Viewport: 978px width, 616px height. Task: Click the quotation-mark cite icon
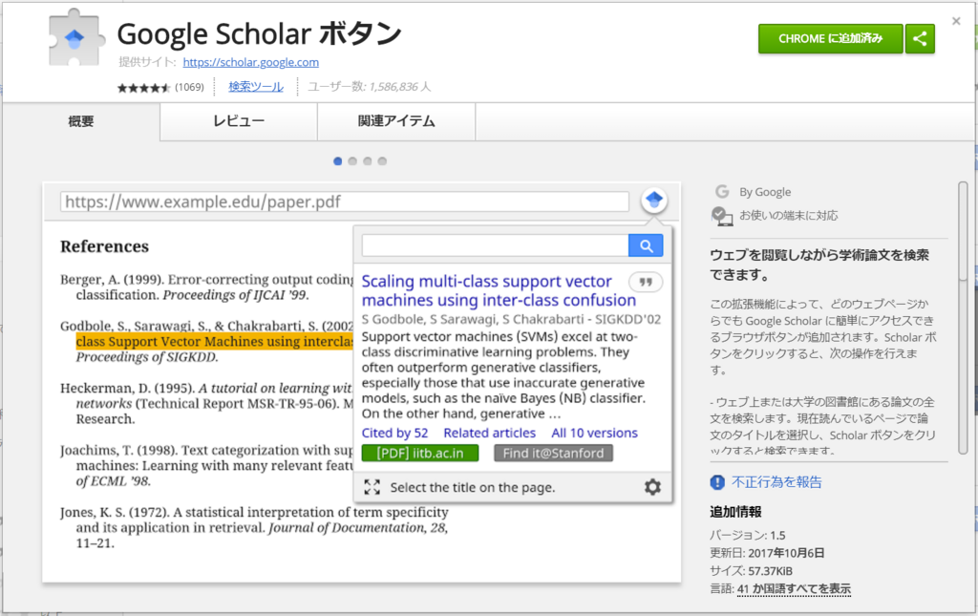point(646,283)
